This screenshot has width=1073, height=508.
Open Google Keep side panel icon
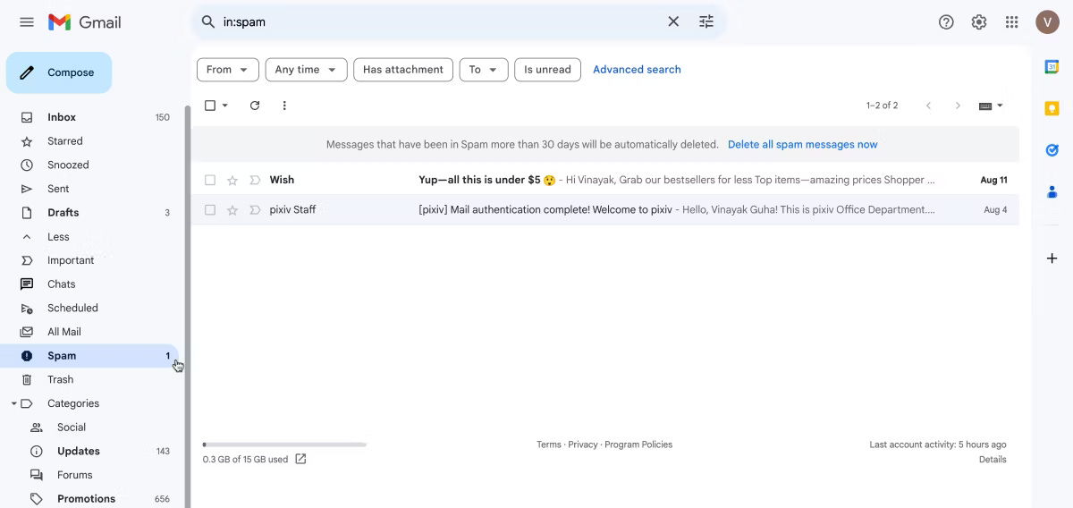(x=1052, y=108)
